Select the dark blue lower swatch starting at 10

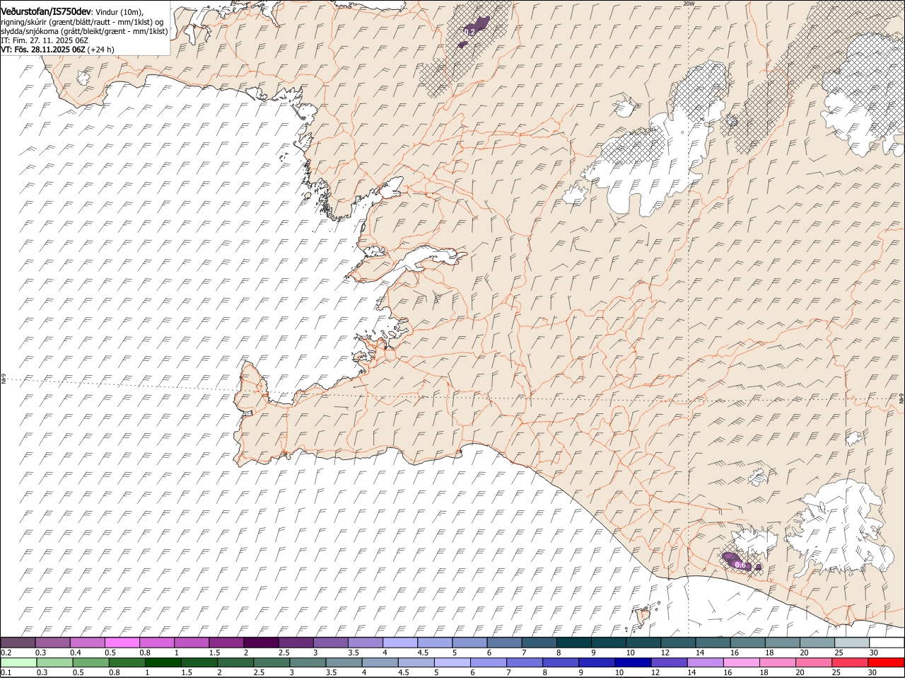coord(633,663)
